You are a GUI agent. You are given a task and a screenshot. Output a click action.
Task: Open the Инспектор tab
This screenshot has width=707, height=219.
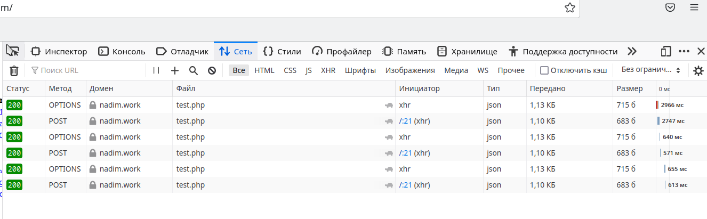tap(59, 52)
